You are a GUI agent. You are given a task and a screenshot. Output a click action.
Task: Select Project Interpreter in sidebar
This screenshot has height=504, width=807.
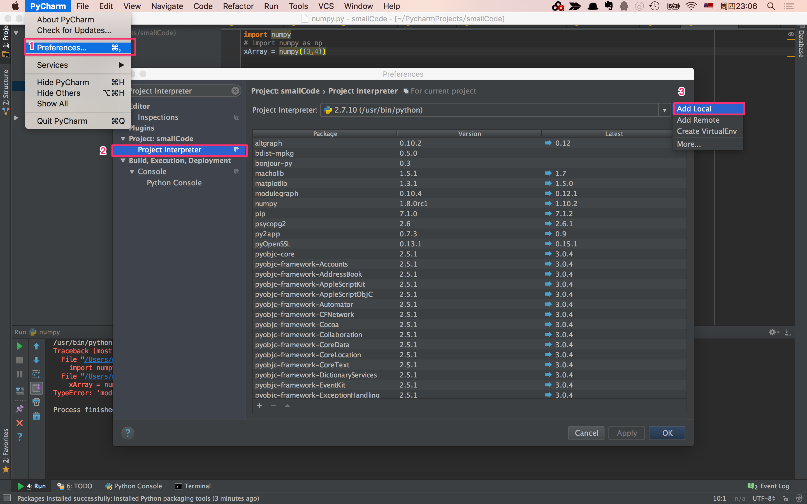[169, 149]
